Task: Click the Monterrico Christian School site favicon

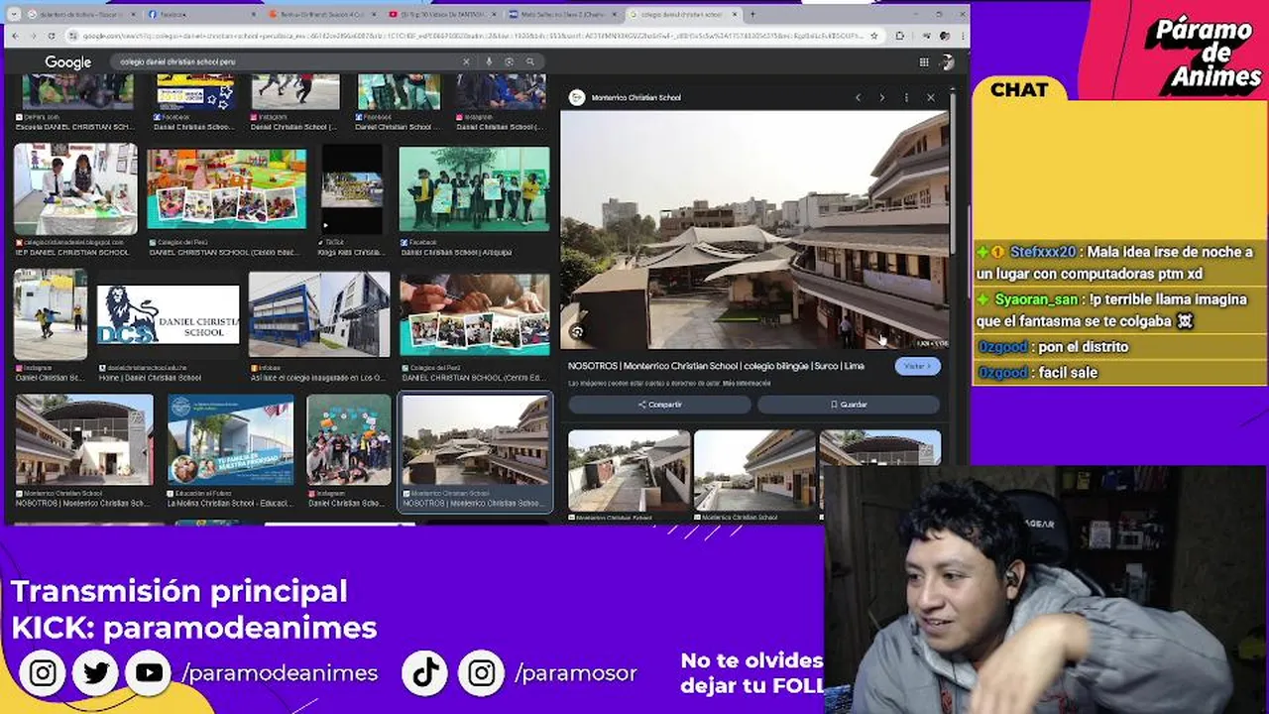Action: (x=577, y=97)
